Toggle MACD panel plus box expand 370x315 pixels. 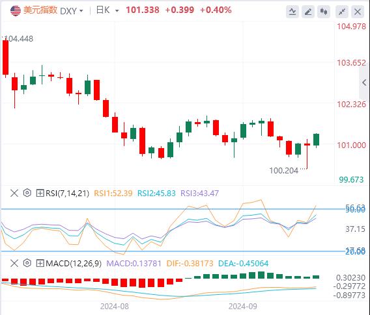tap(40, 263)
